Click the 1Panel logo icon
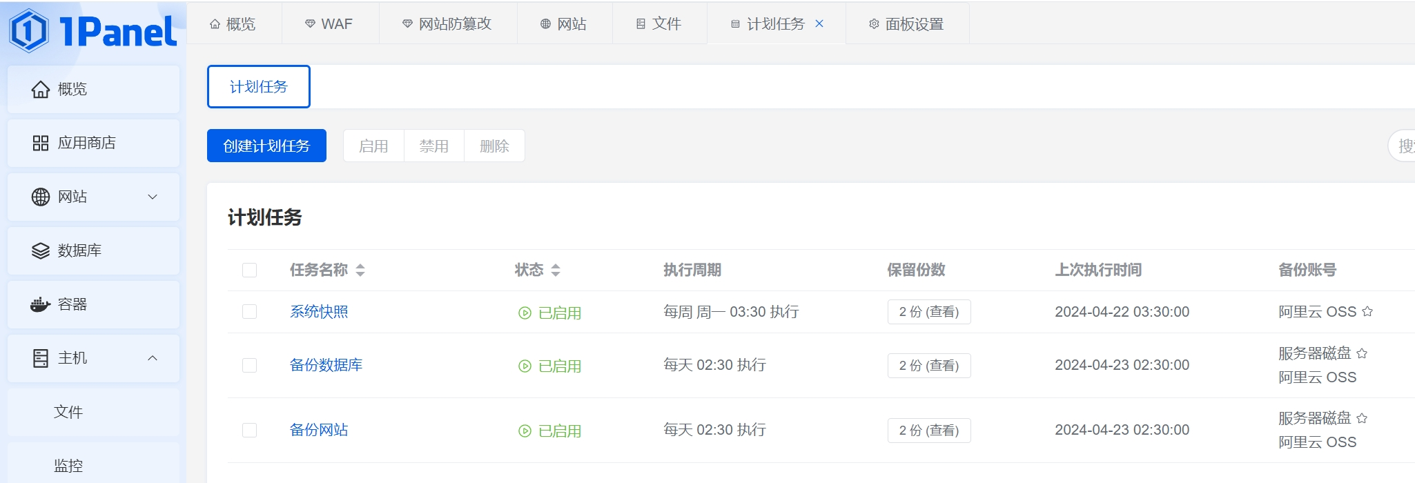Screen dimensions: 1415x483 pos(29,30)
